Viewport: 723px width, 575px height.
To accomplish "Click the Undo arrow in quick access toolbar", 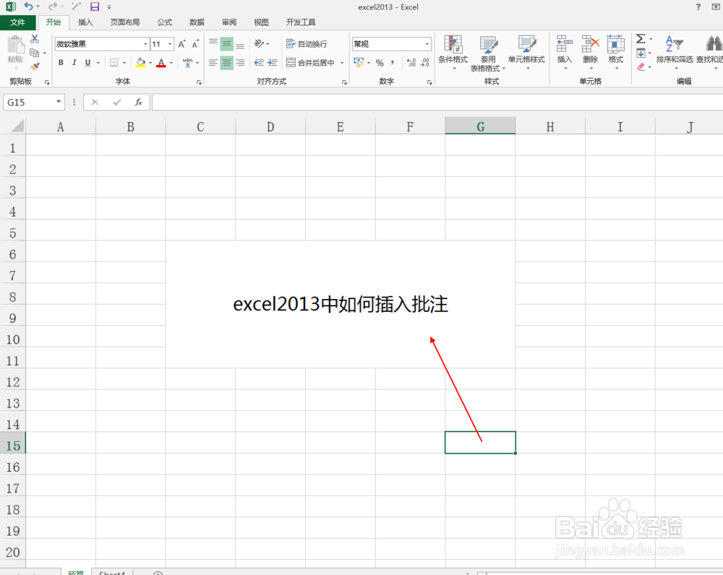I will [x=29, y=7].
